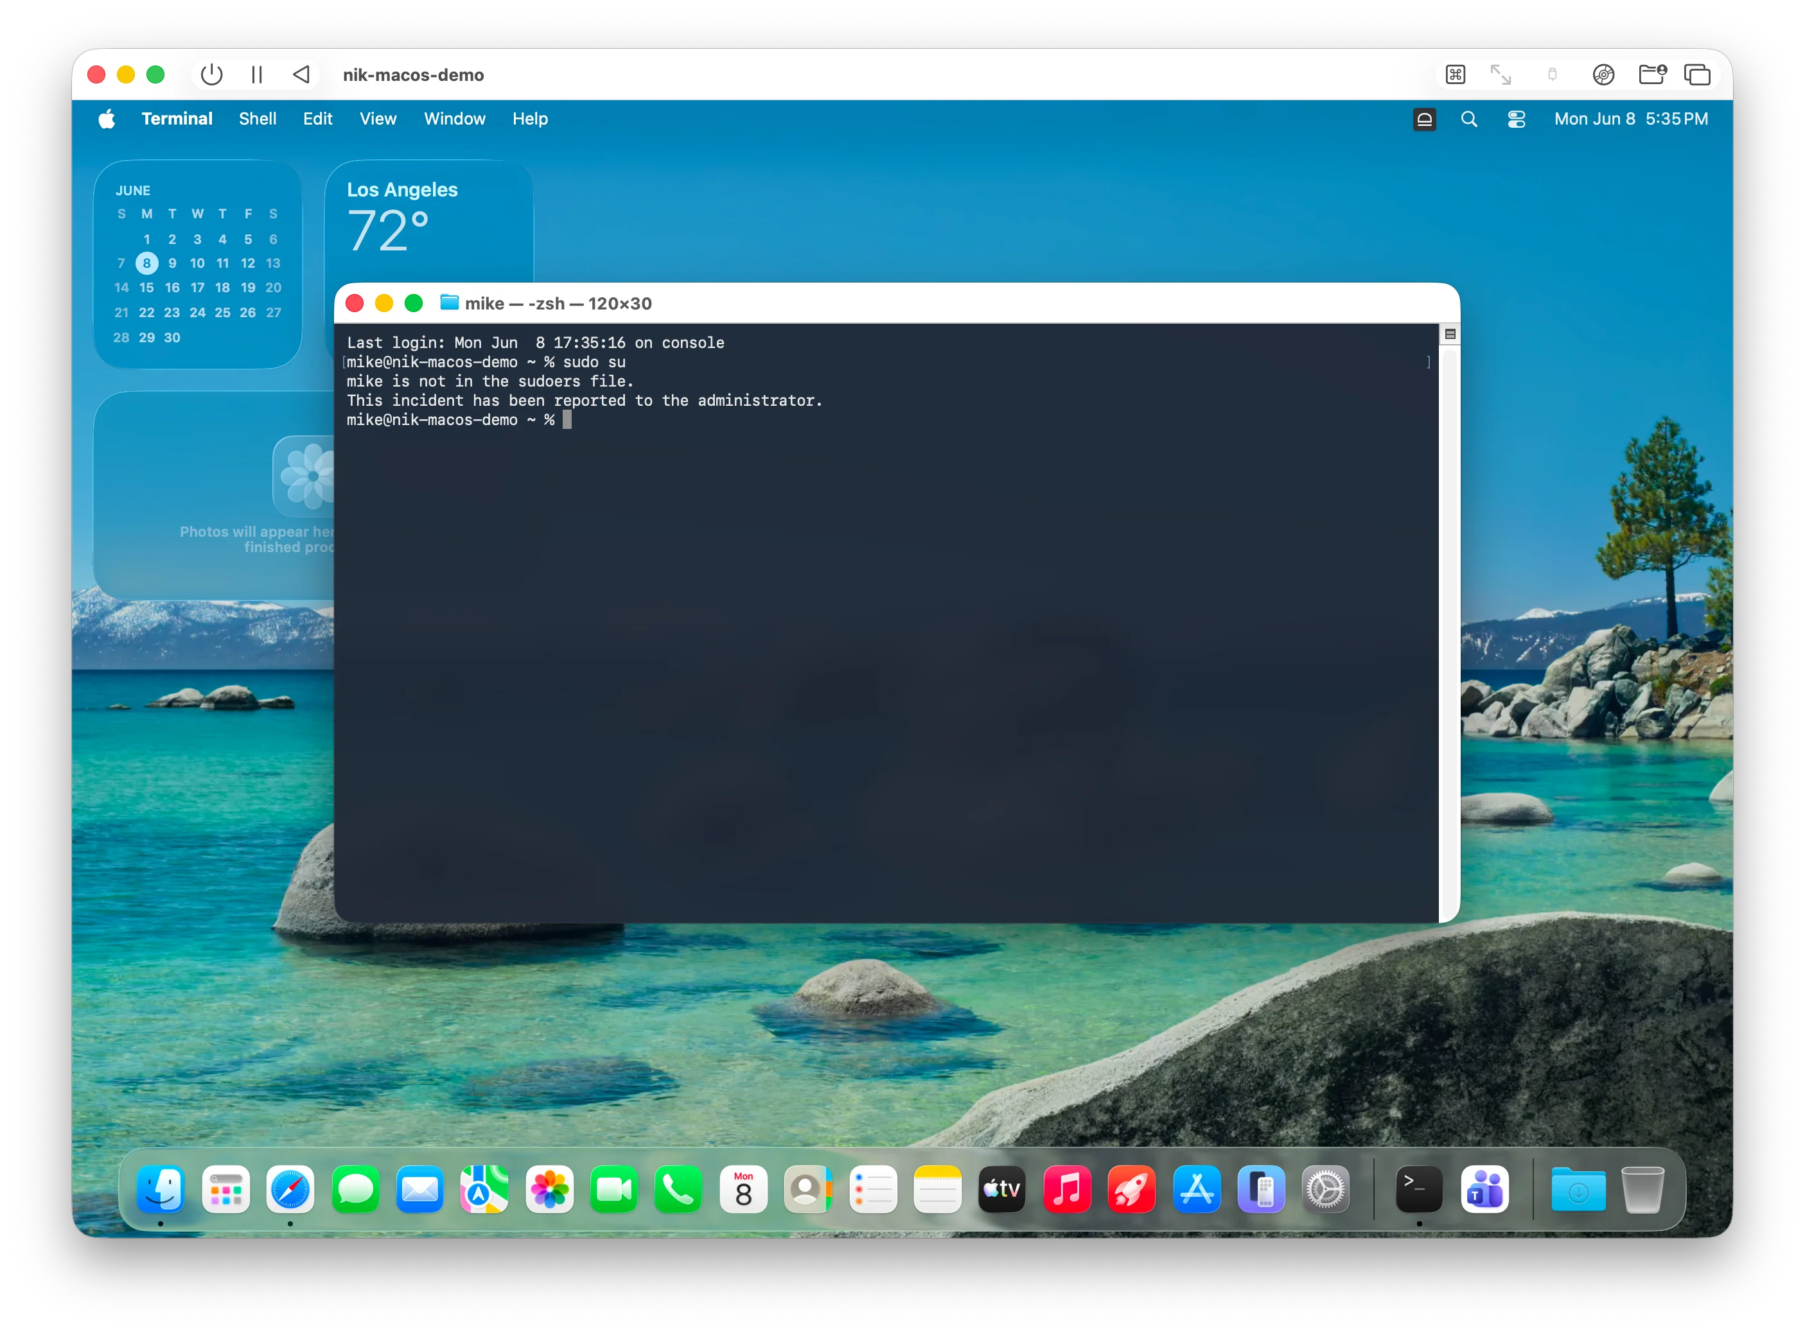
Task: Click the Terminal icon in the Dock
Action: [x=1419, y=1189]
